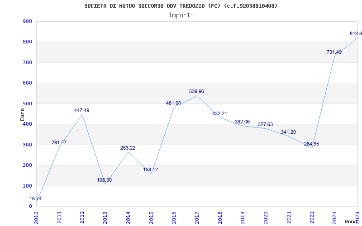Select the 284.95 data label

pyautogui.click(x=311, y=144)
